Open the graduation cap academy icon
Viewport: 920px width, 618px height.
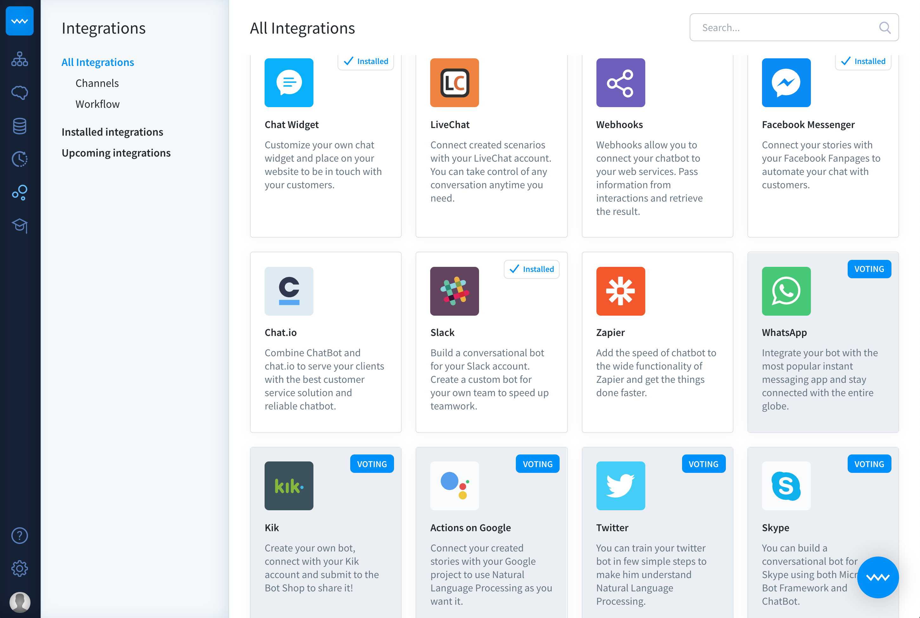[x=20, y=226]
